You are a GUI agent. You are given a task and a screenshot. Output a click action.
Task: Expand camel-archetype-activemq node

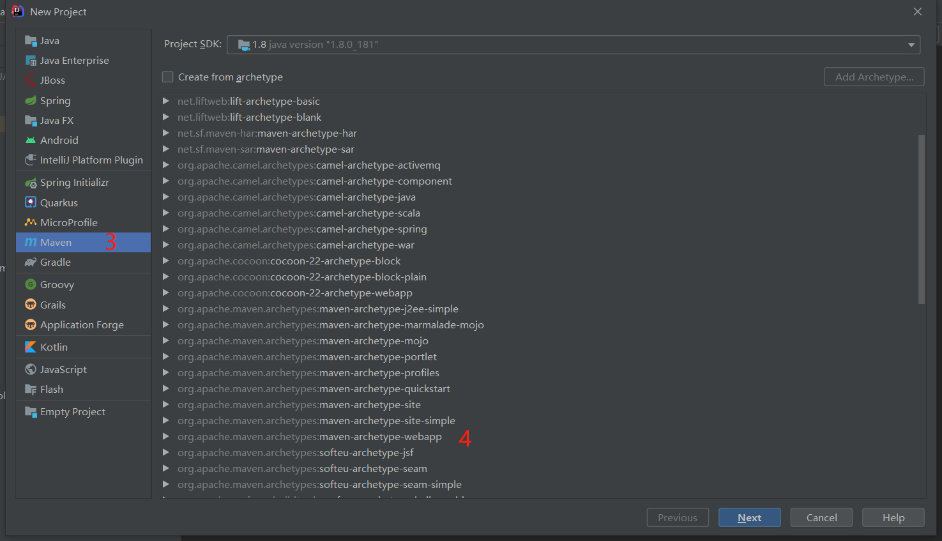tap(166, 165)
